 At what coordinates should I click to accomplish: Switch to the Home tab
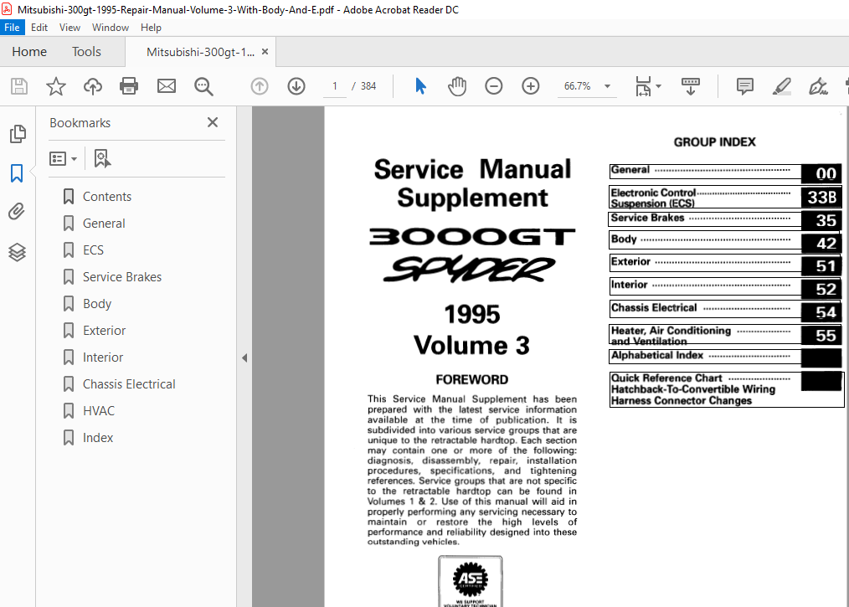pyautogui.click(x=29, y=51)
